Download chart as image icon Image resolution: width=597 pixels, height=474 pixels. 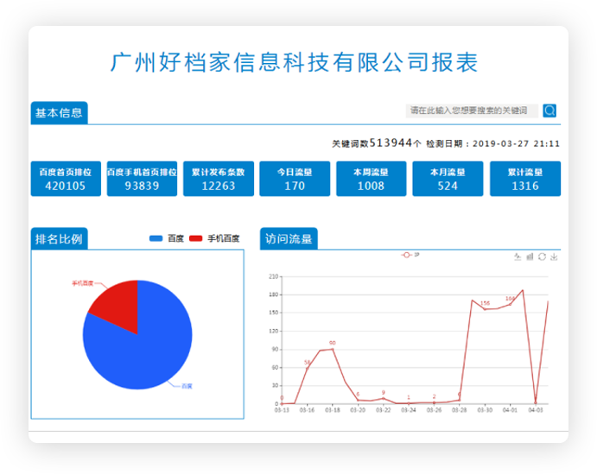(554, 256)
